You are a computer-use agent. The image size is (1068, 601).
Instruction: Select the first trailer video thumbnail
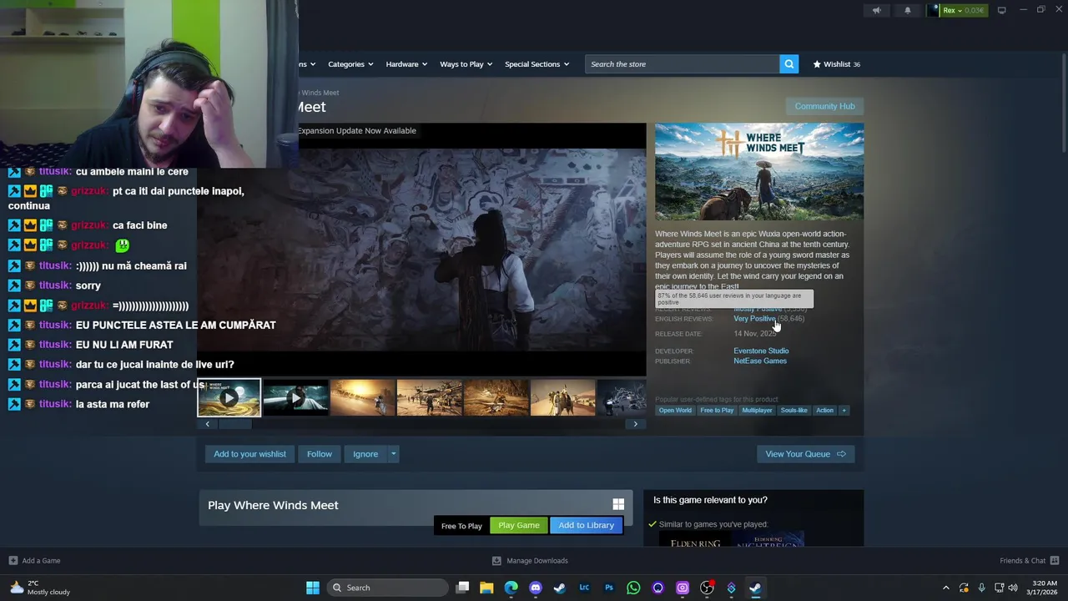coord(229,398)
